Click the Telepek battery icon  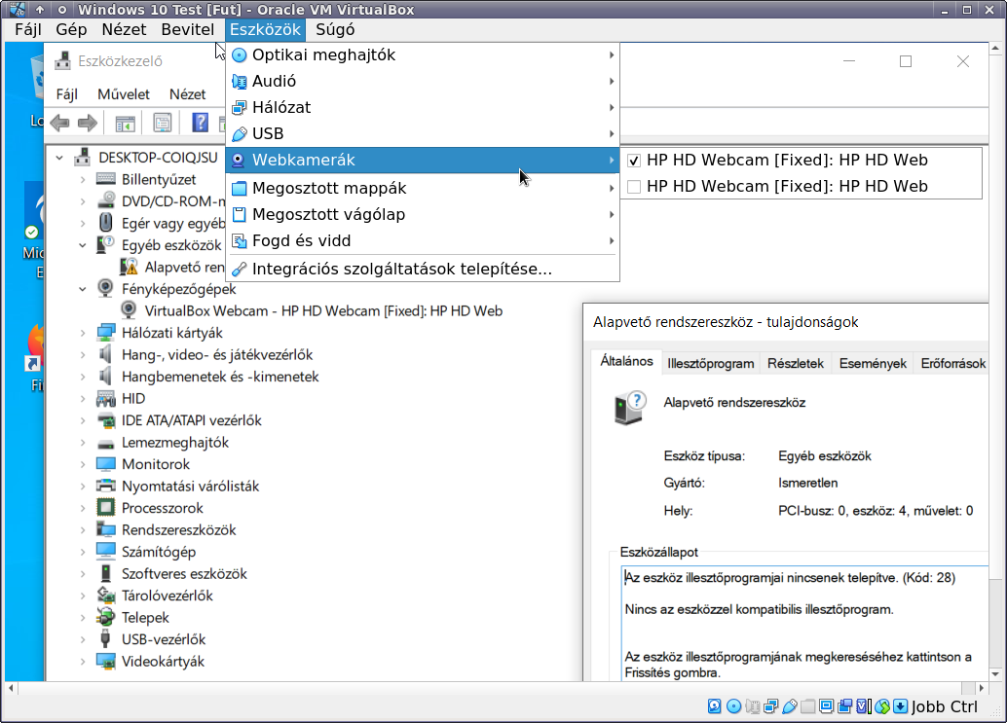(x=105, y=617)
